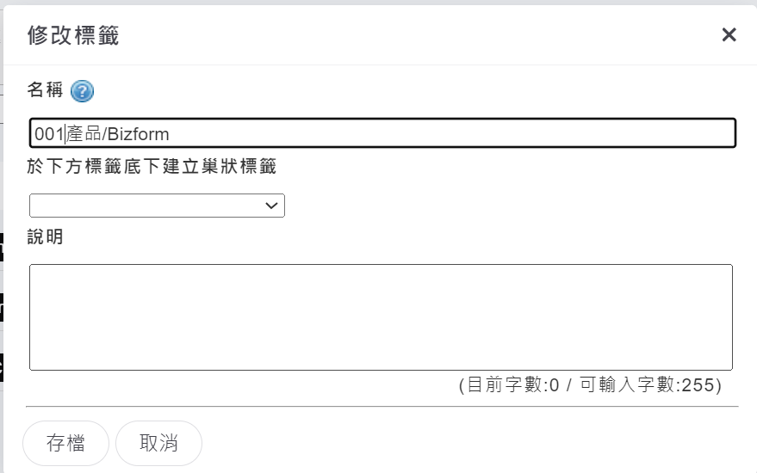Click the 修改標籤 dialog title
757x473 pixels.
coord(73,35)
